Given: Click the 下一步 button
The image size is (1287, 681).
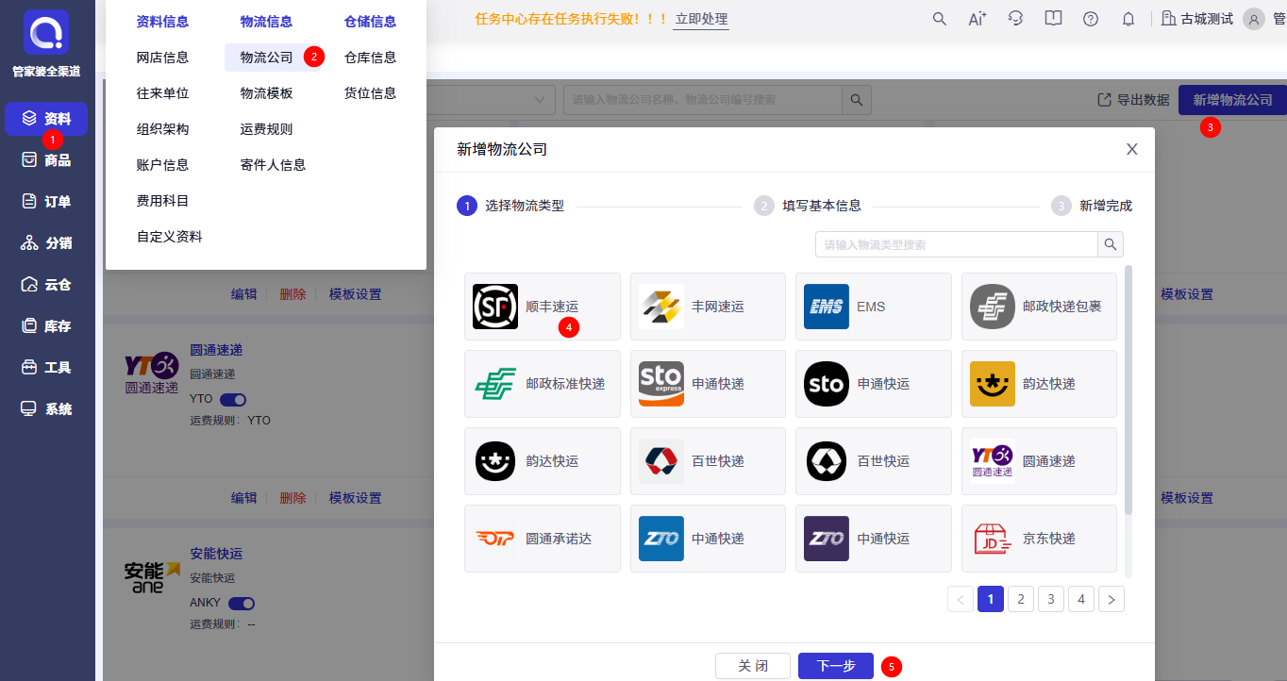Looking at the screenshot, I should (x=836, y=666).
